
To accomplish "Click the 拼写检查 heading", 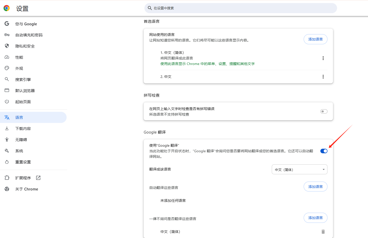I will [x=151, y=95].
